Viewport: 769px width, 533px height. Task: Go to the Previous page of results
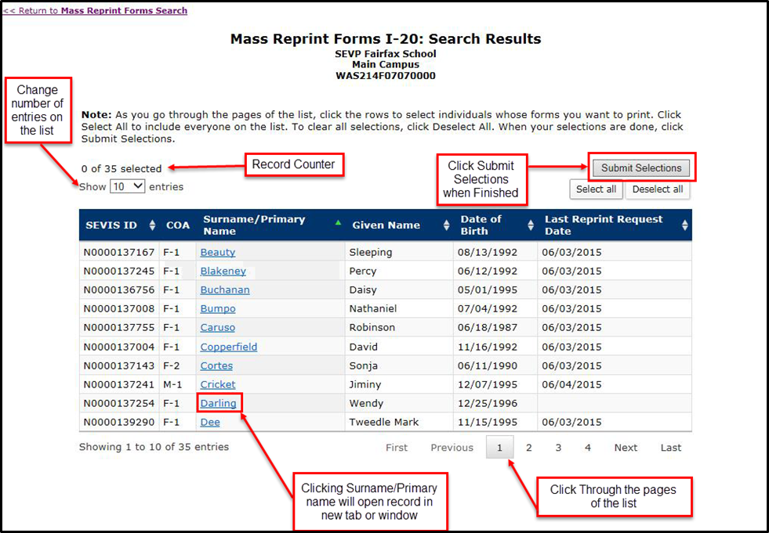click(452, 447)
